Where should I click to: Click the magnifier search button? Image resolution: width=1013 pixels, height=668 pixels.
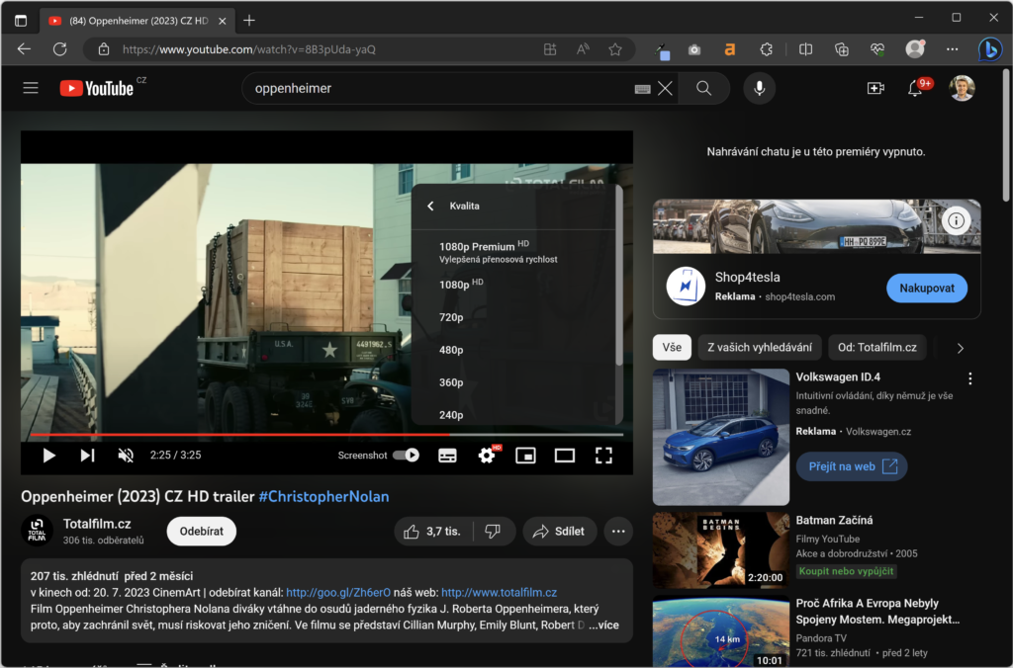tap(704, 88)
